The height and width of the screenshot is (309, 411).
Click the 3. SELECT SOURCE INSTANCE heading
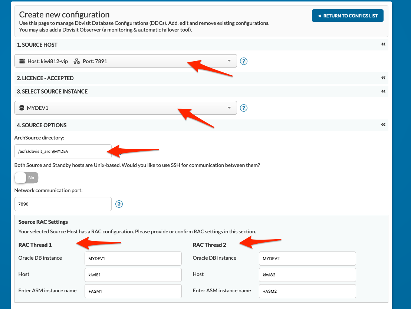click(x=52, y=92)
